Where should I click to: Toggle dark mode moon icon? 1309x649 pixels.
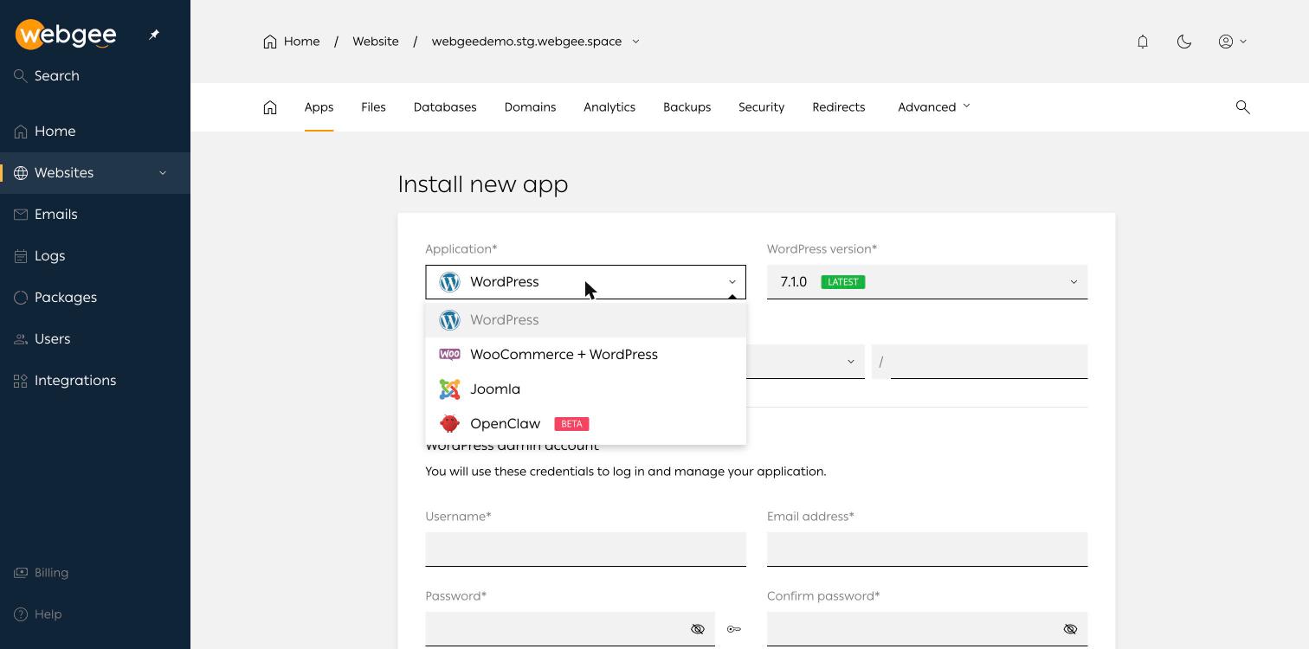pos(1184,42)
